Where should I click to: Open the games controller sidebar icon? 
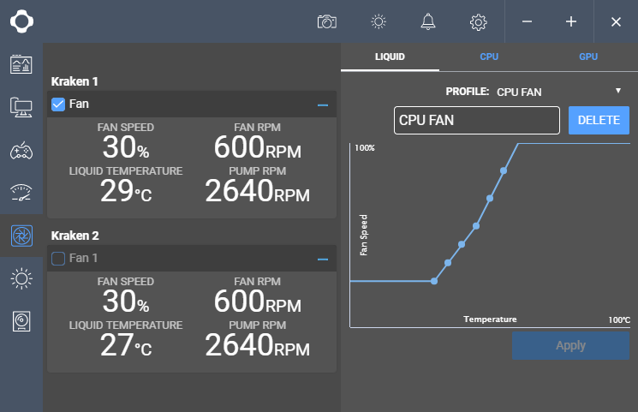coord(21,151)
